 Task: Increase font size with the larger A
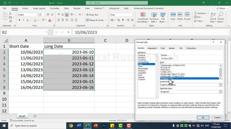[48, 15]
